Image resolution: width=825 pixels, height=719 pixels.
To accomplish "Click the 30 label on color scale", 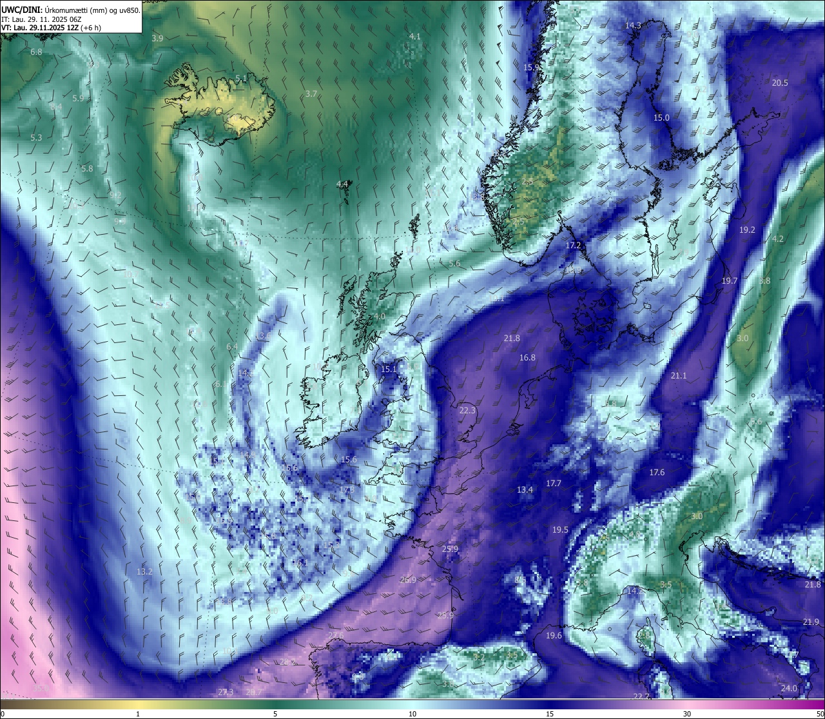I will pyautogui.click(x=687, y=714).
